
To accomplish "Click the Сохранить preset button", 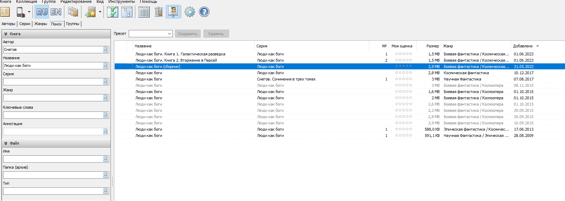I will click(188, 34).
